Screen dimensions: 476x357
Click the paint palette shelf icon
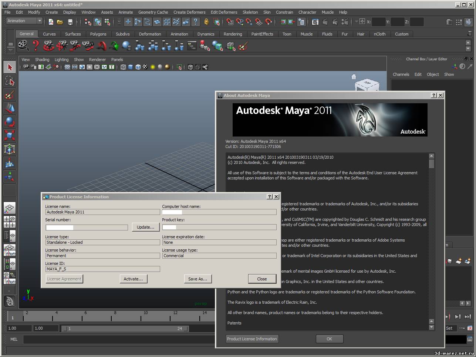pos(243,46)
